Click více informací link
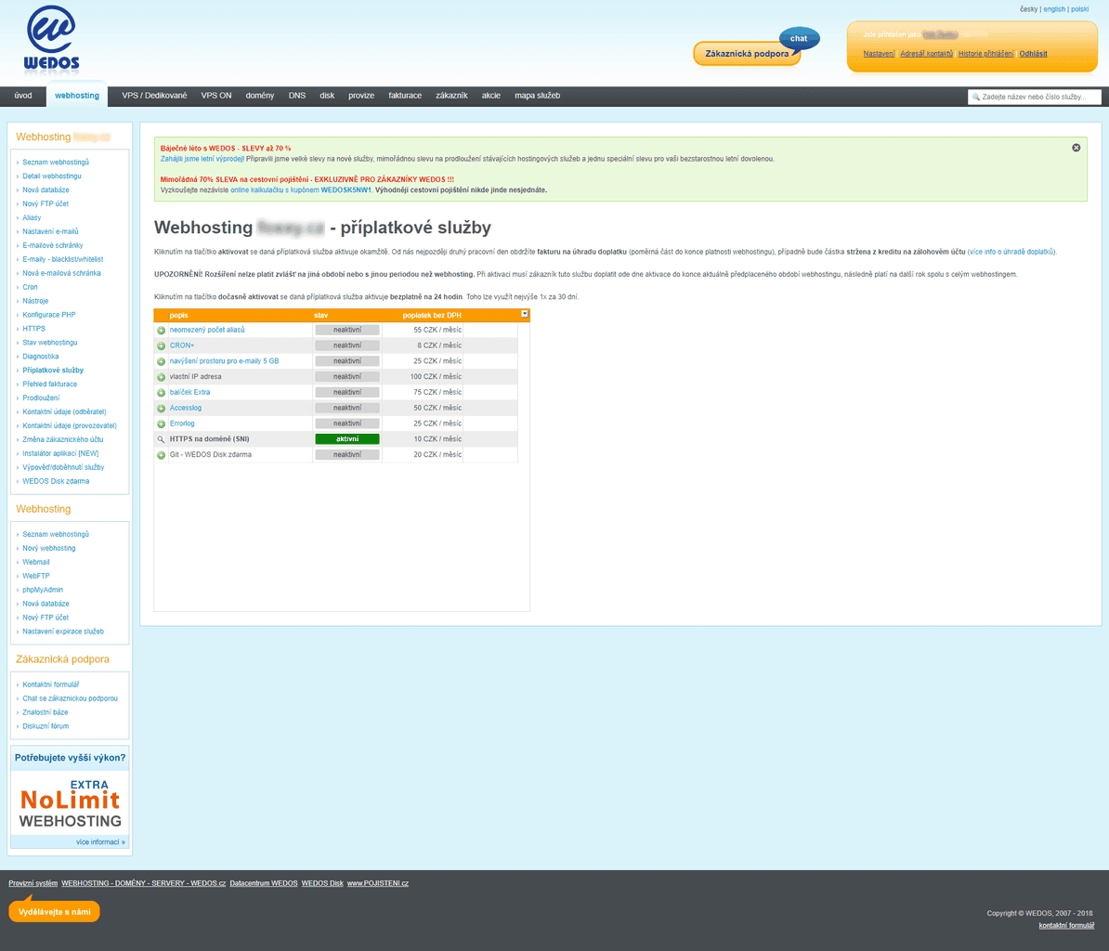The image size is (1109, 951). tap(100, 842)
